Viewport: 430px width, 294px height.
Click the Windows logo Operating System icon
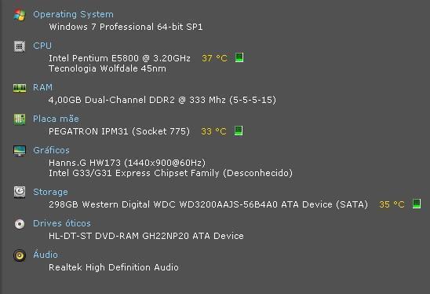coord(20,15)
